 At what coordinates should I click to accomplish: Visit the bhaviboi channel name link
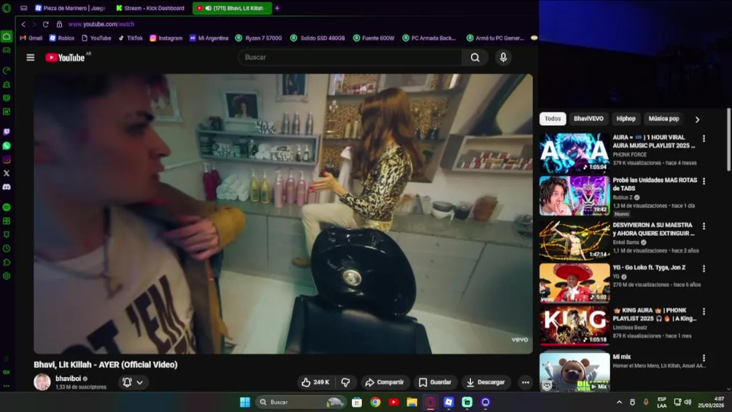[x=69, y=379]
